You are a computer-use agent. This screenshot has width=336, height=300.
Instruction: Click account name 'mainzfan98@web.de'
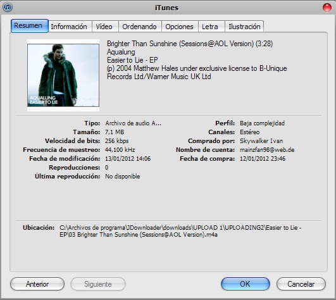267,149
